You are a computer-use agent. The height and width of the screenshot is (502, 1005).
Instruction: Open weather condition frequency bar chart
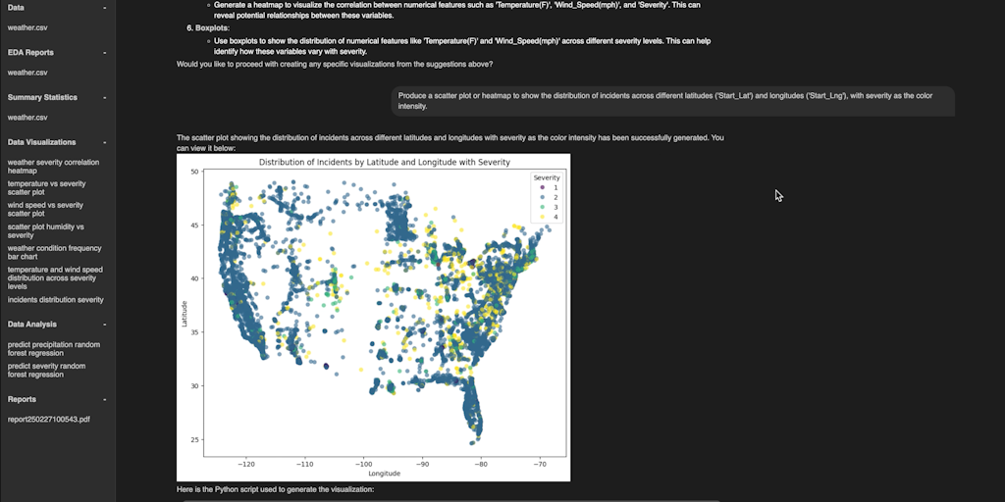[55, 252]
